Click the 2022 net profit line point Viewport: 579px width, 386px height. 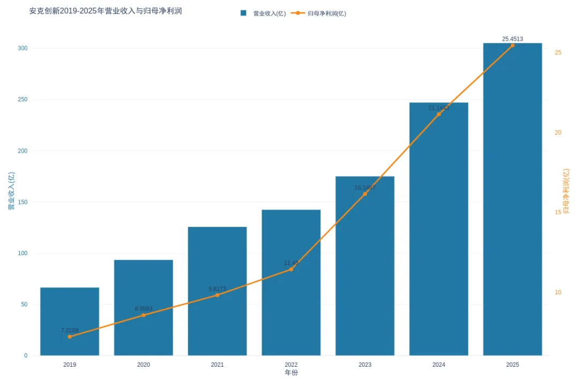pos(291,270)
